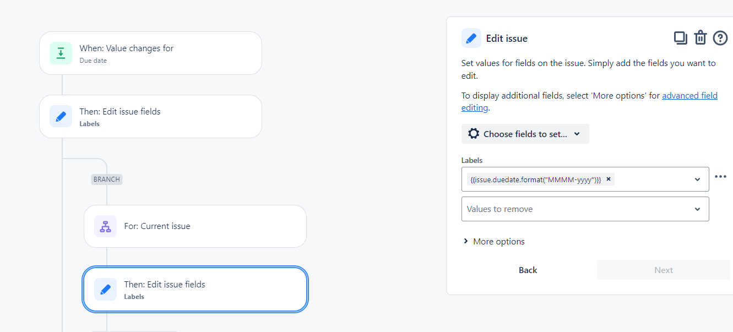Click the gear icon on Choose fields to set

(x=474, y=133)
